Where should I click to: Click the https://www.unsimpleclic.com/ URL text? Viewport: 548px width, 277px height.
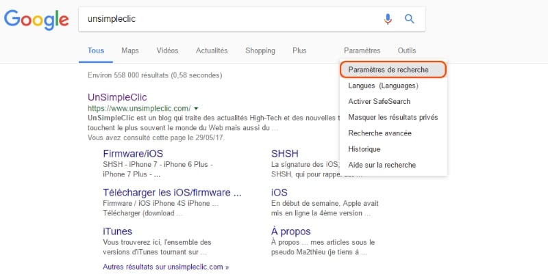click(x=139, y=108)
